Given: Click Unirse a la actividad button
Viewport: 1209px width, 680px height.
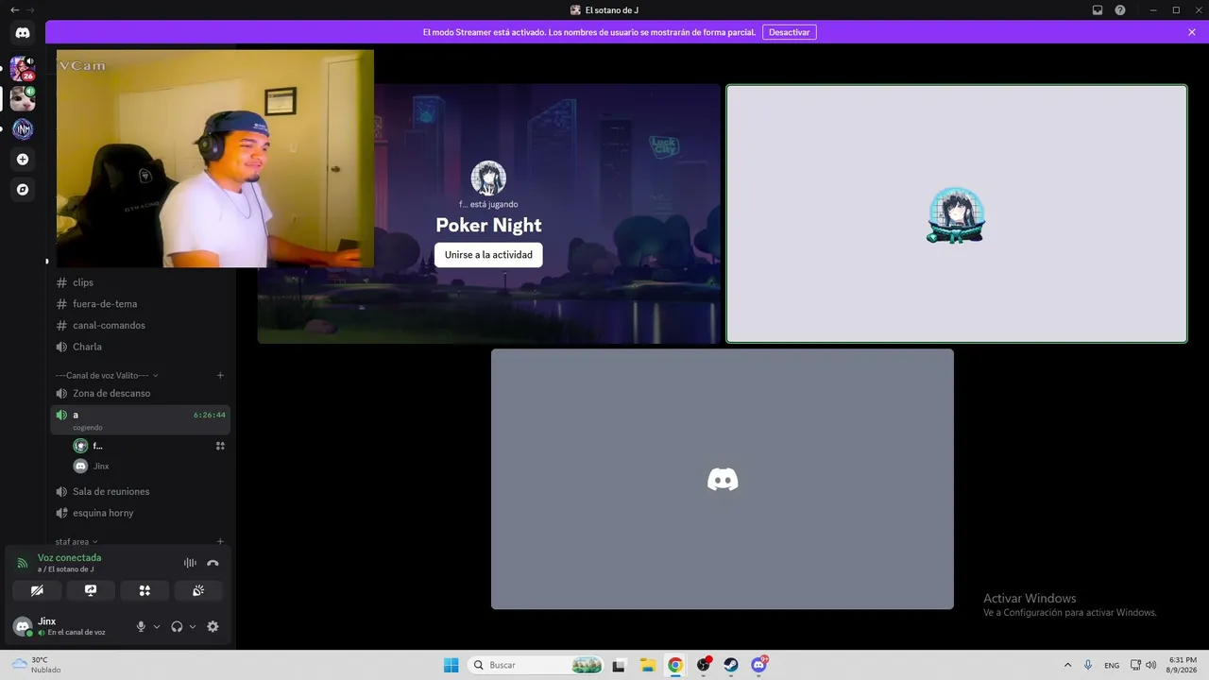Looking at the screenshot, I should [x=488, y=255].
